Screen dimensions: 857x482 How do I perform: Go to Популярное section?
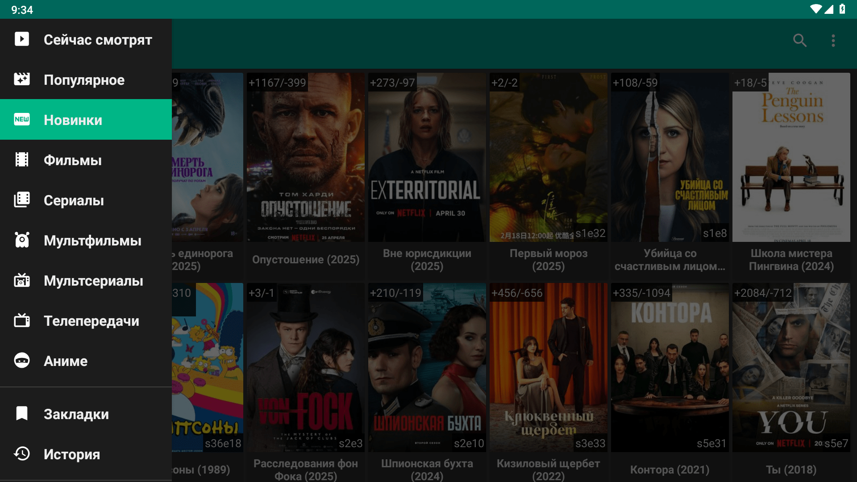coord(86,79)
